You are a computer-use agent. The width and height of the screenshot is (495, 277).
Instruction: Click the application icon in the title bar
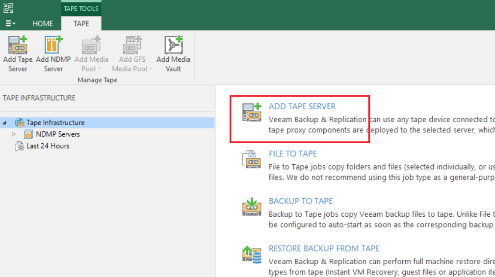(8, 8)
